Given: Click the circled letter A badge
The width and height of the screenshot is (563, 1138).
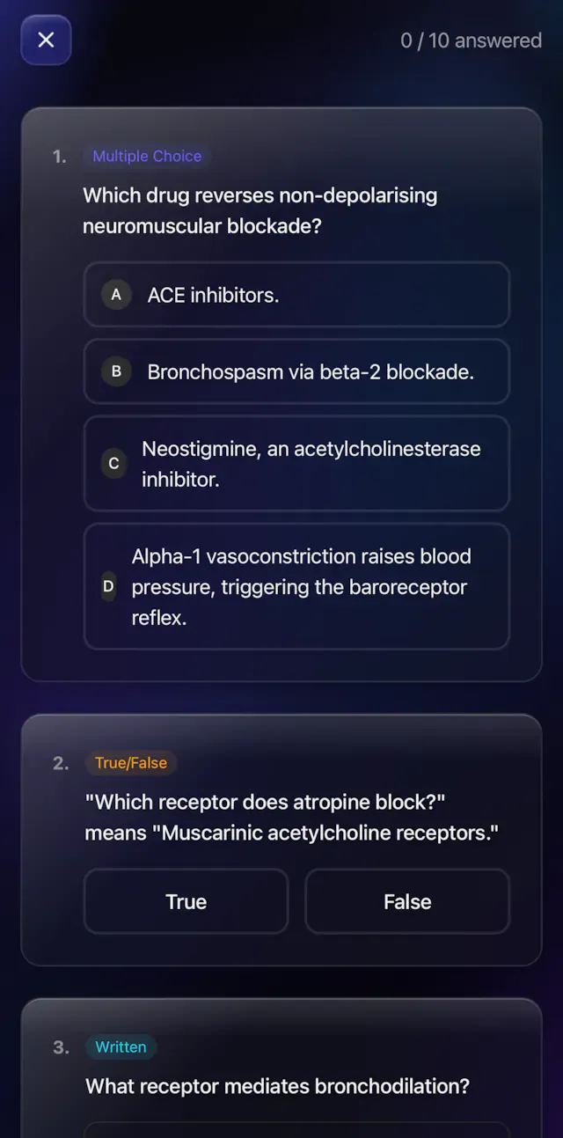Looking at the screenshot, I should click(116, 295).
